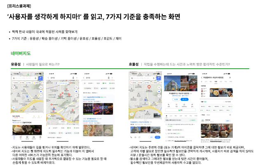Tap blue follow button beside reviewer name

[x=228, y=121]
